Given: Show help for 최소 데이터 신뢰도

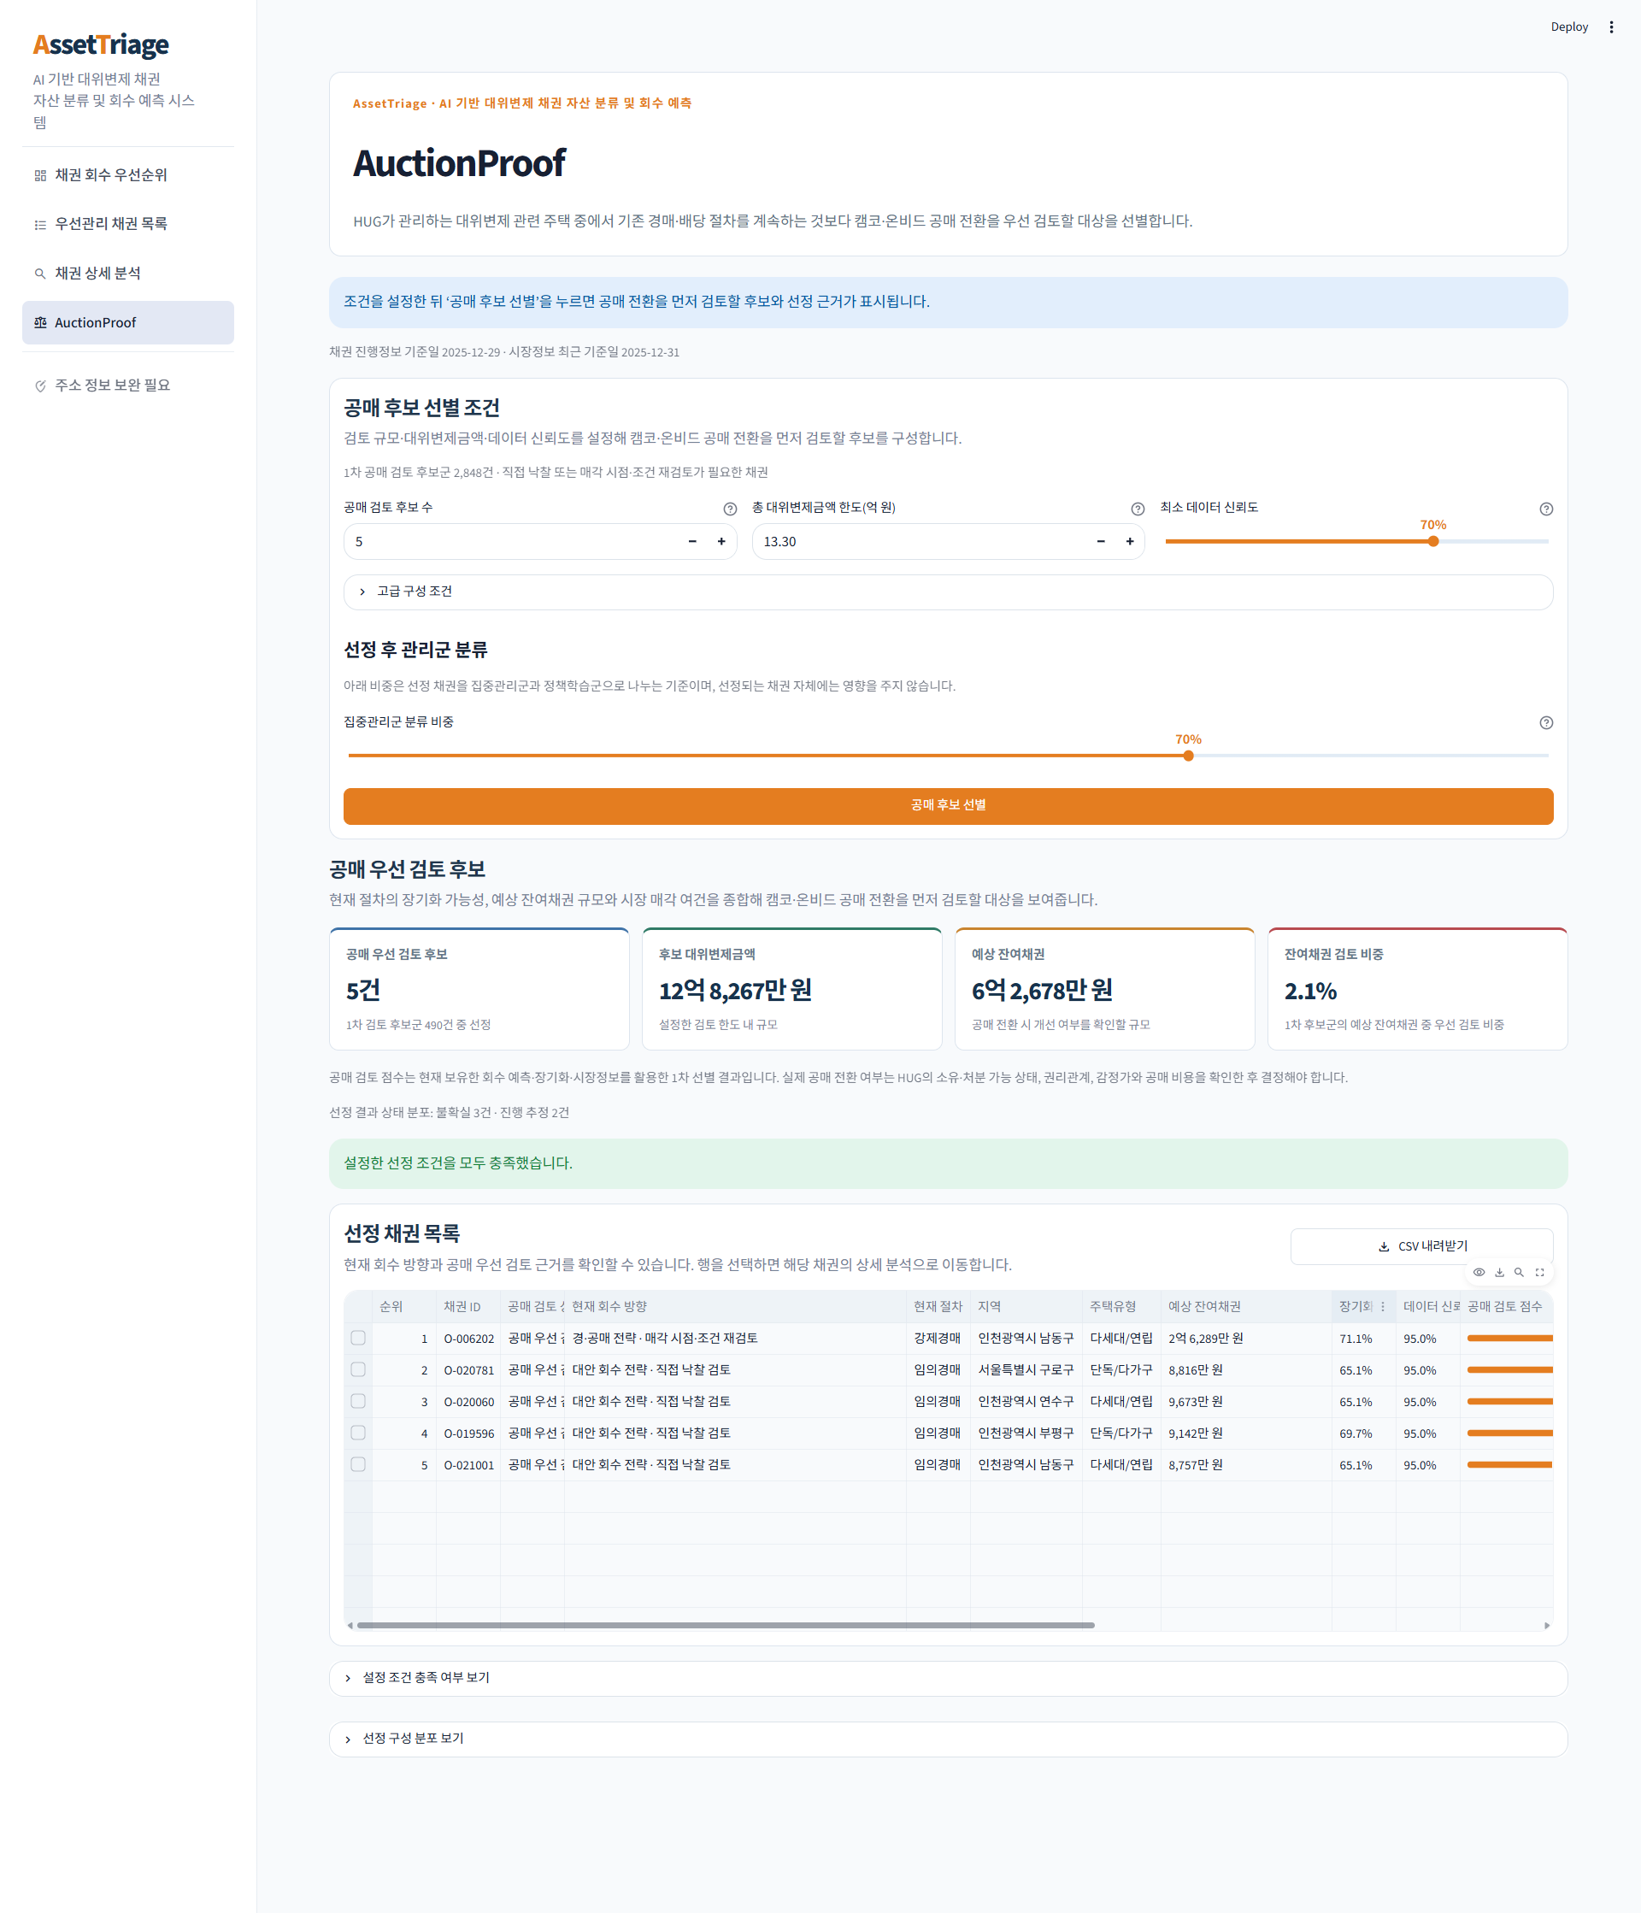Looking at the screenshot, I should click(x=1546, y=509).
